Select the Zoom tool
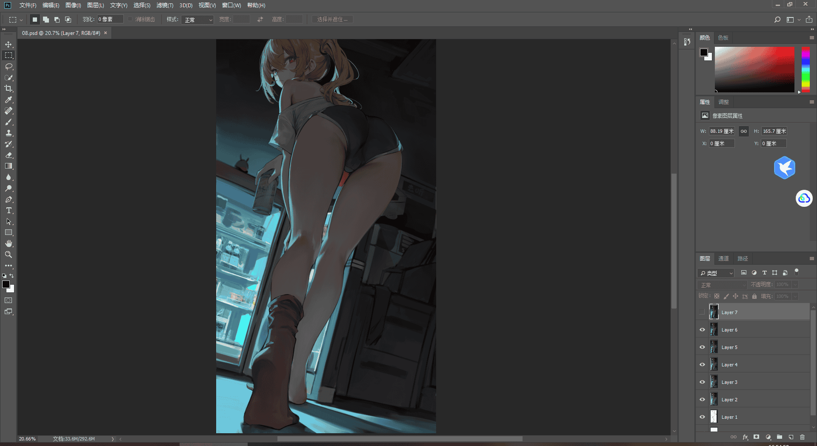817x446 pixels. 9,254
